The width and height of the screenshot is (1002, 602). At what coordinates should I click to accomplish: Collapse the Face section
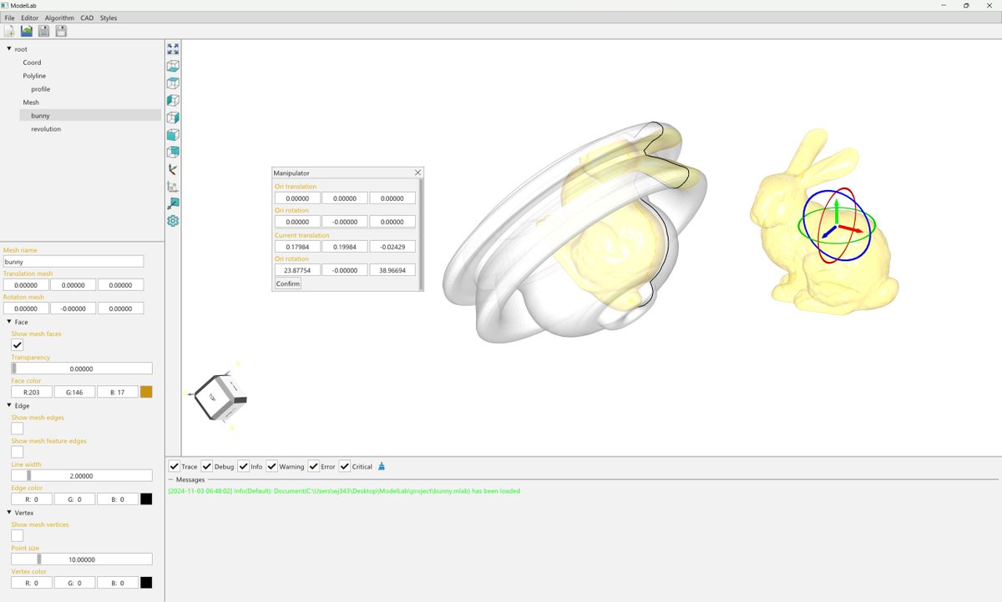pyautogui.click(x=9, y=322)
